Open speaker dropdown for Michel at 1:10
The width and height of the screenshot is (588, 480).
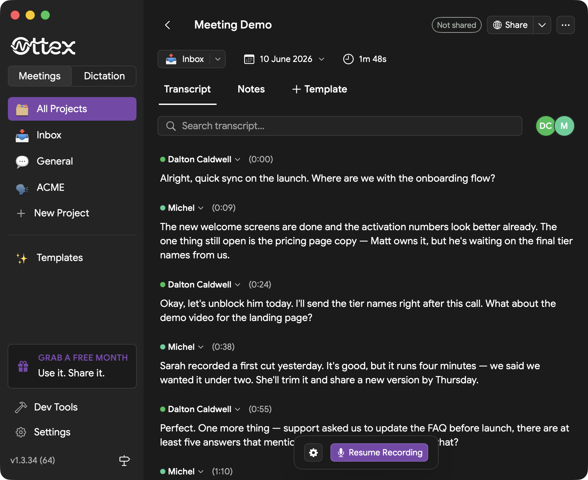coord(201,471)
